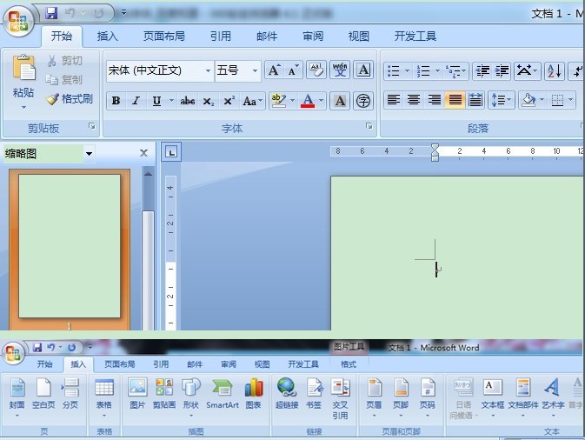Open Font dialog launcher

369,126
